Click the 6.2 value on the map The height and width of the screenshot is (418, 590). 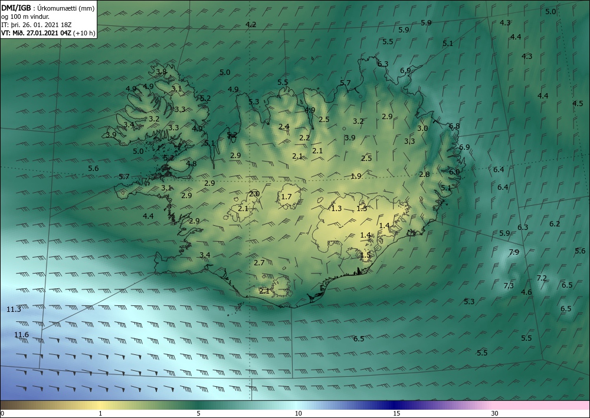pyautogui.click(x=555, y=223)
